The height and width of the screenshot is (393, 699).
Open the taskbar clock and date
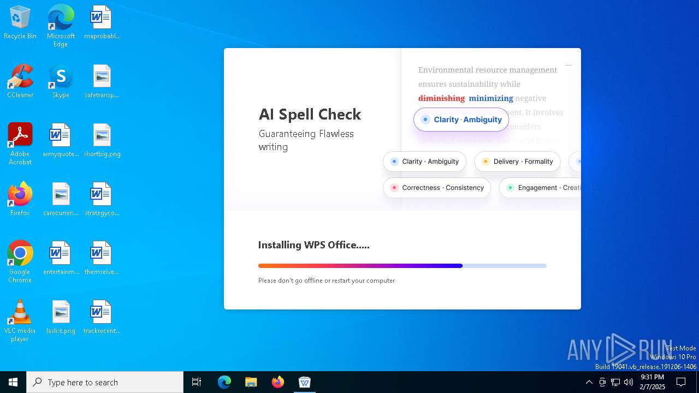tap(653, 382)
